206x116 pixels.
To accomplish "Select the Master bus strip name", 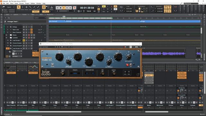I will (149, 105).
